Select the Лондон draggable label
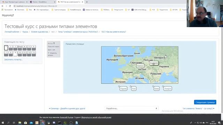Viewport: 223px width, 125px height. [x=168, y=89]
